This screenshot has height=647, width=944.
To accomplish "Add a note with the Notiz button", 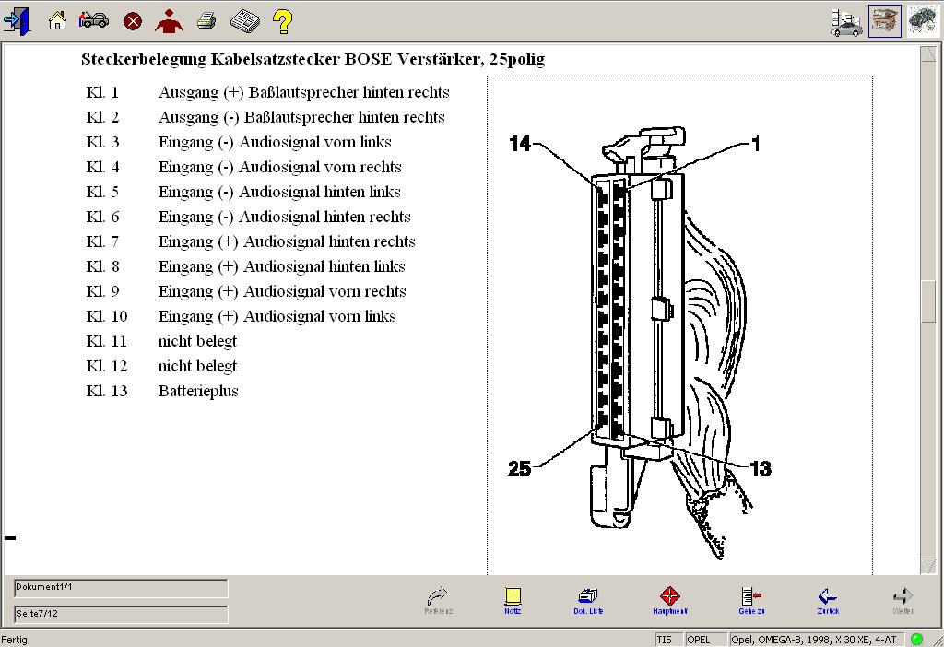I will pos(513,600).
